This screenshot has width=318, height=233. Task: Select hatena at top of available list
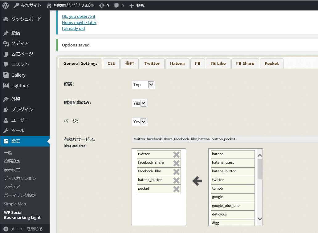click(x=233, y=155)
